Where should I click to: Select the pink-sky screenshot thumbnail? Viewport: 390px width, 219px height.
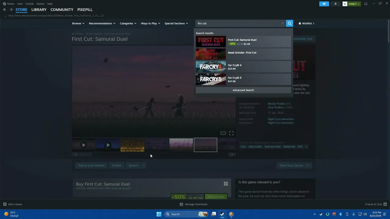click(181, 145)
